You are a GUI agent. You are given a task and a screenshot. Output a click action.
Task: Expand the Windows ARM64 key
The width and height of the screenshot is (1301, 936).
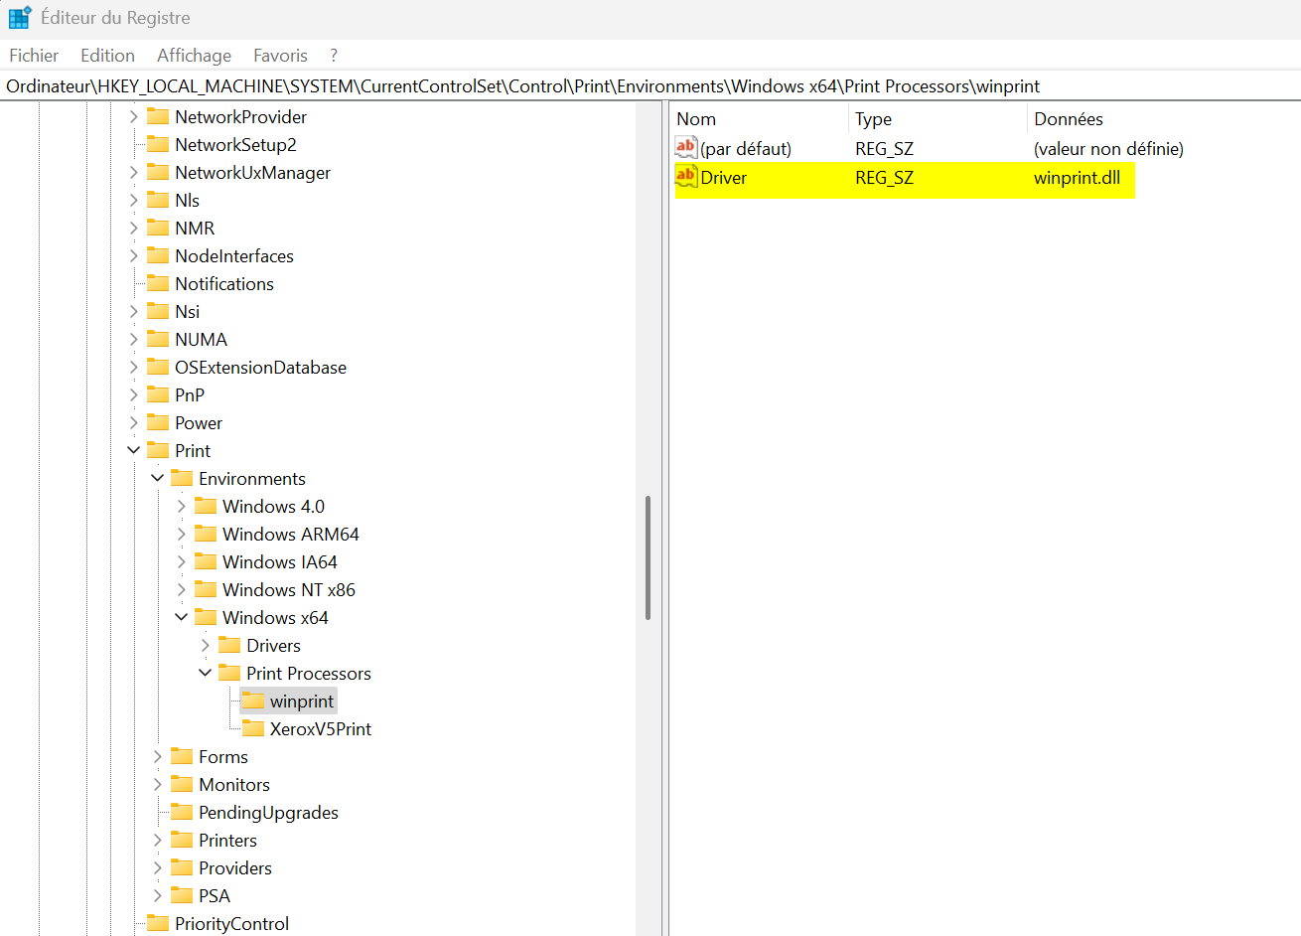[181, 535]
